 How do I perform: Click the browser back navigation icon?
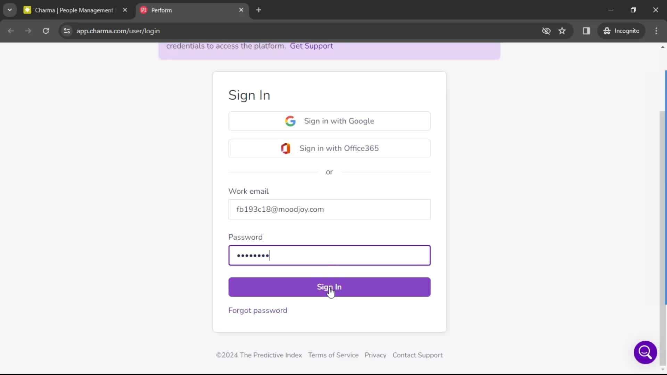tap(11, 31)
